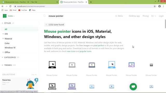Image resolution: width=166 pixels, height=93 pixels.
Task: Open the Menu hamburger
Action: (x=119, y=16)
